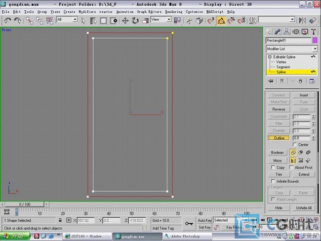Select the Mirror Vertically icon
321x241 pixels.
coord(301,161)
